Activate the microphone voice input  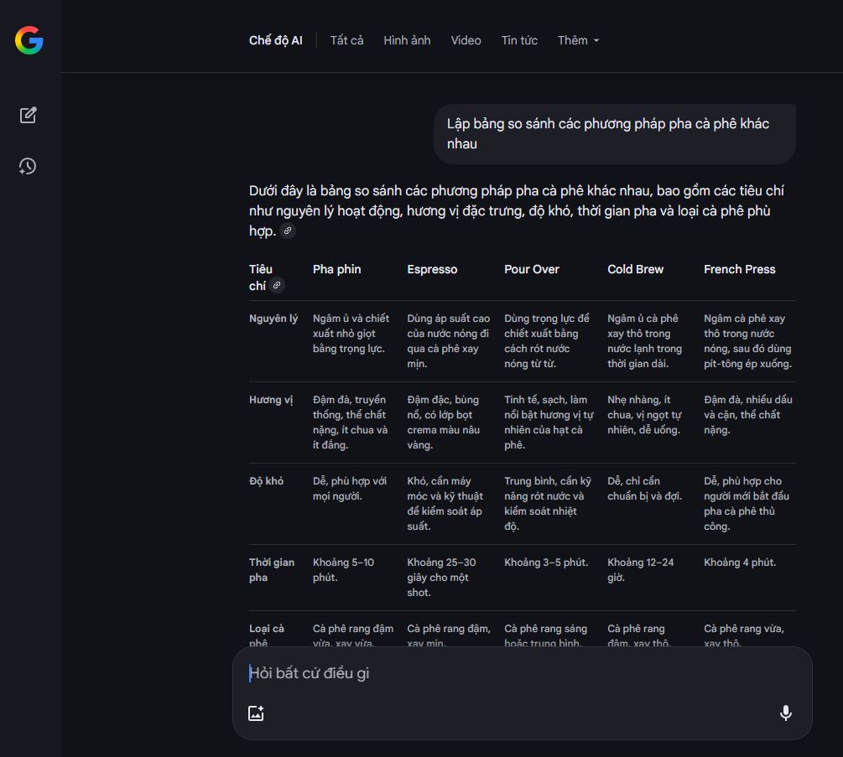coord(785,713)
